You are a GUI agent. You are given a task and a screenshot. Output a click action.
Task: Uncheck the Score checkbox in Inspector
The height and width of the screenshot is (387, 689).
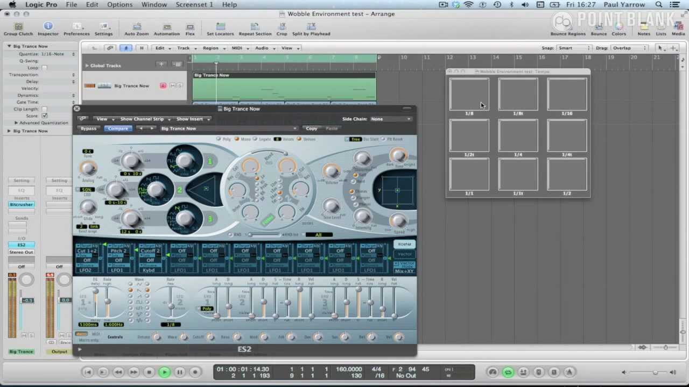pos(44,116)
